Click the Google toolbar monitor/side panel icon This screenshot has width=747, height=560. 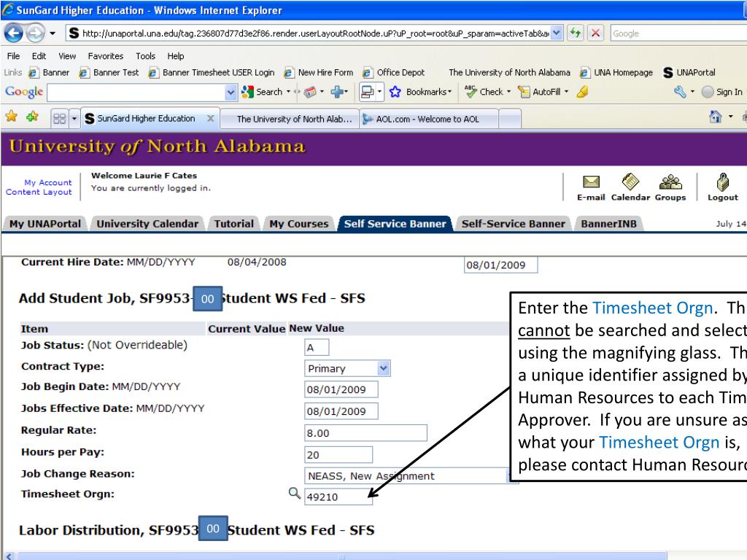[368, 92]
